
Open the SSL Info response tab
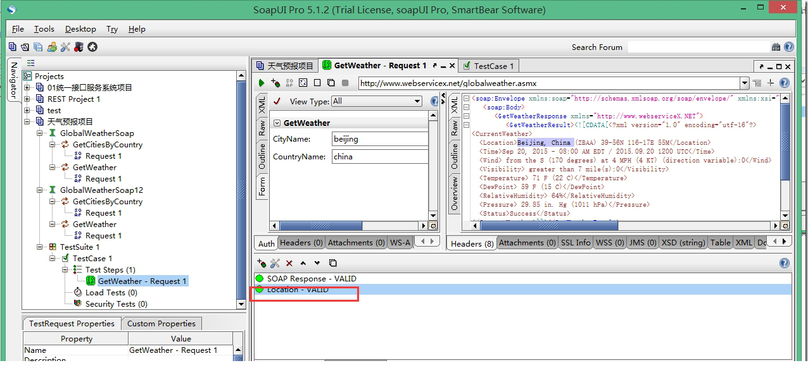[x=576, y=243]
